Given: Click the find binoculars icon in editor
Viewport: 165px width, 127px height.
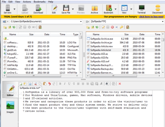Looking at the screenshot, I should (x=107, y=84).
